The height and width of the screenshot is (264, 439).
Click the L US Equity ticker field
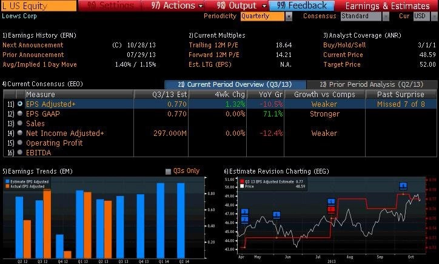point(39,5)
